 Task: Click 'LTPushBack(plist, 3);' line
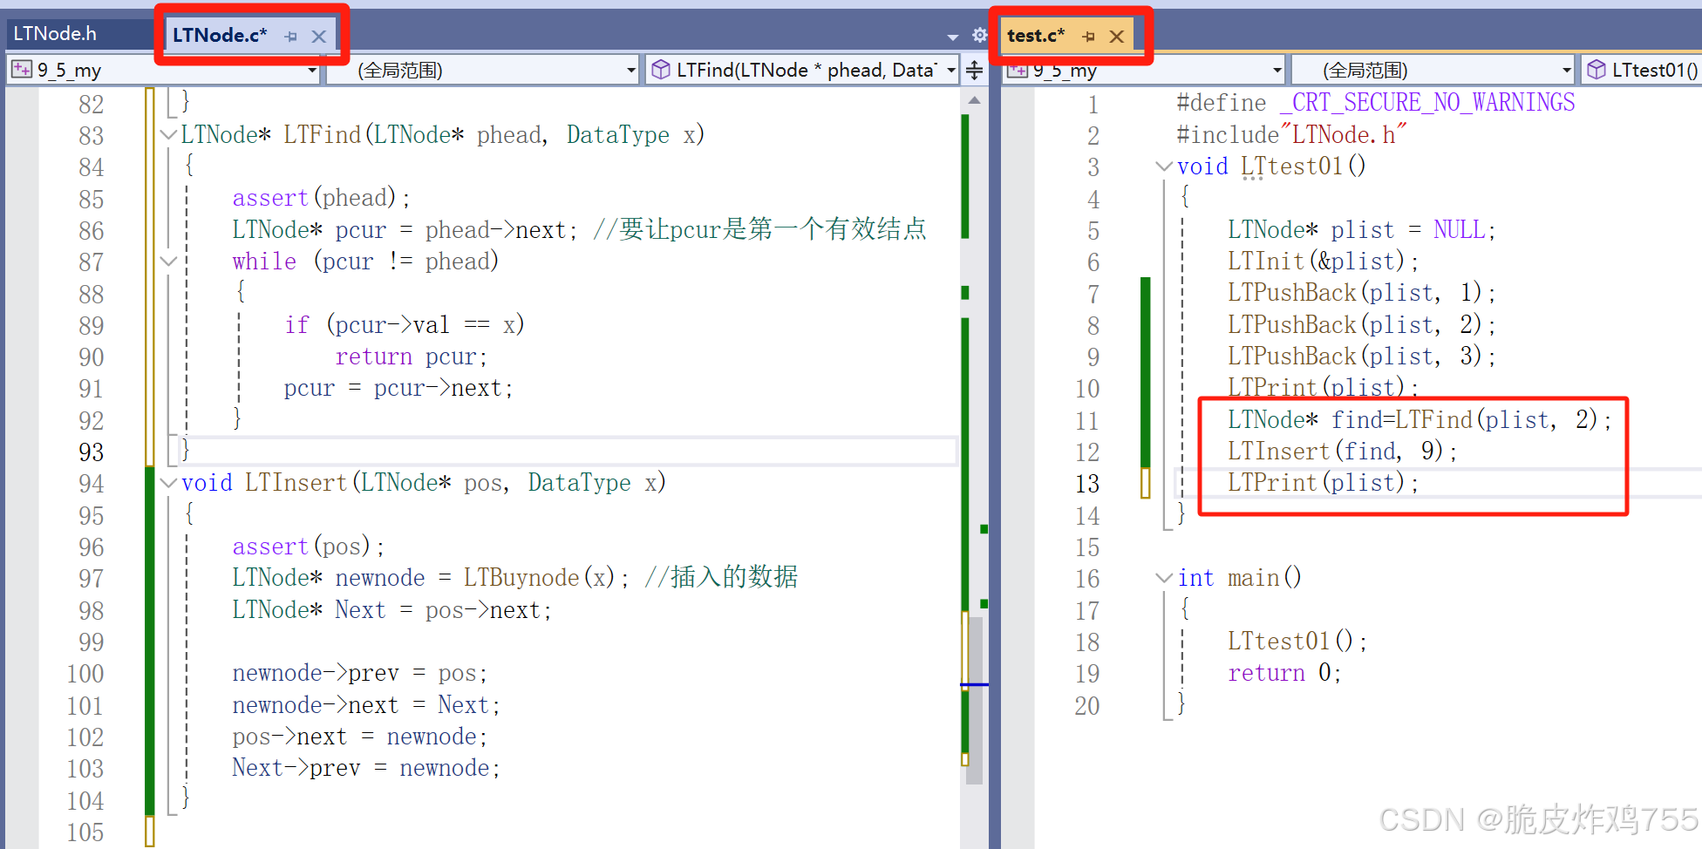tap(1362, 357)
